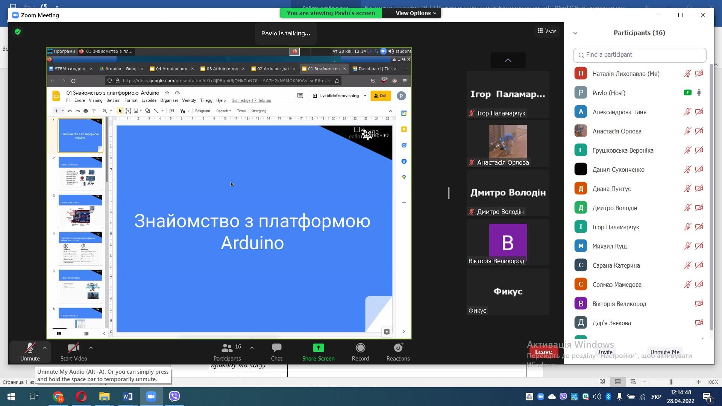Unmute microphone in Zoom toolbar
This screenshot has height=406, width=722.
[x=30, y=352]
